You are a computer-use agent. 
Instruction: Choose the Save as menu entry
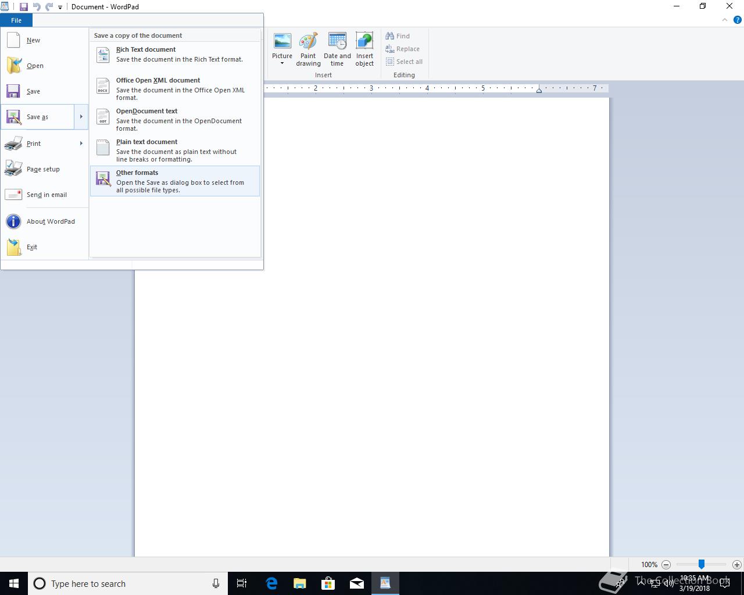37,117
